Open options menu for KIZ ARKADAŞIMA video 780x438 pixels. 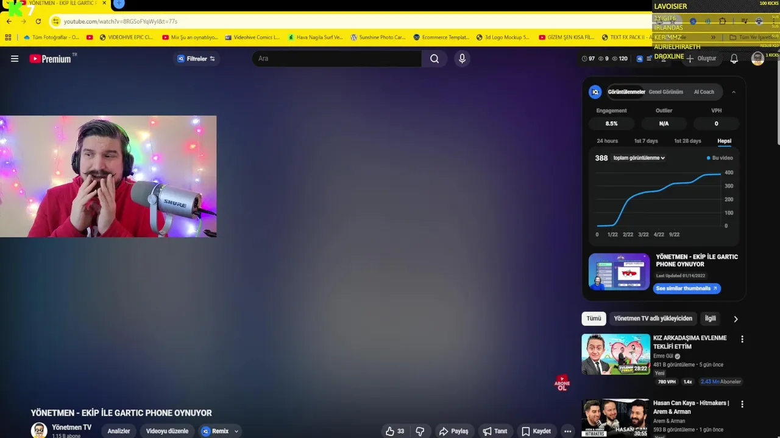742,339
